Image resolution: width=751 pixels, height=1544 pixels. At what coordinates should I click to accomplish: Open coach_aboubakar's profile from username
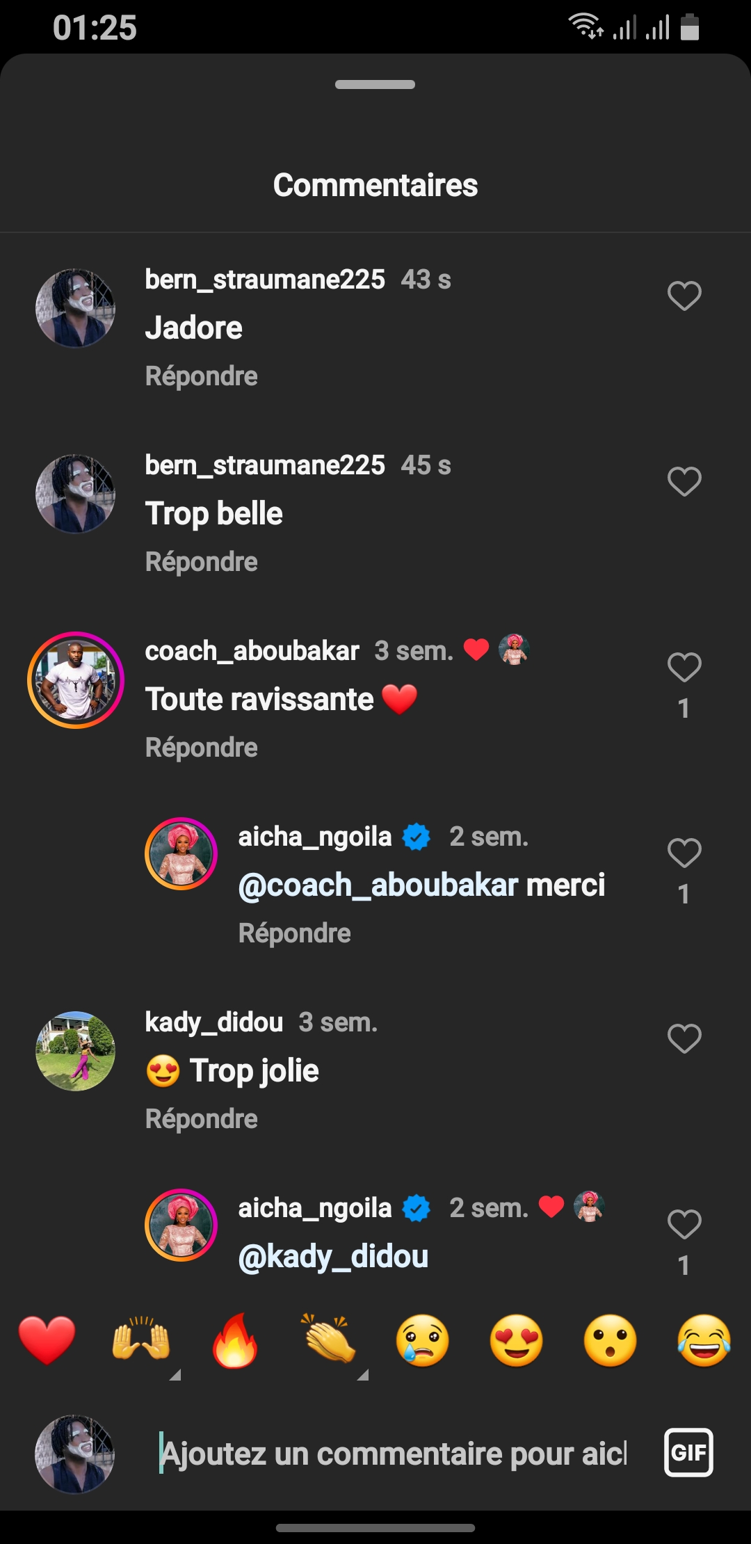pyautogui.click(x=252, y=651)
